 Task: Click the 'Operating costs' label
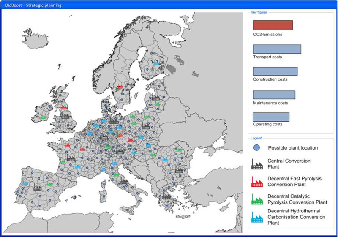[x=268, y=124]
